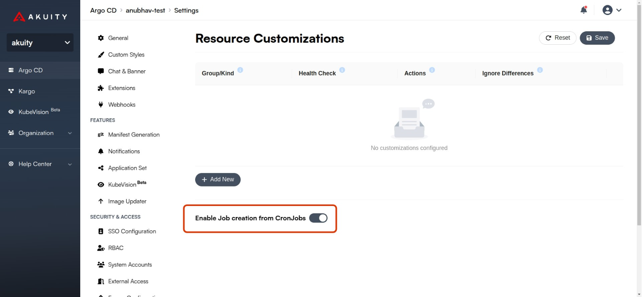Click the System Accounts users icon
Image resolution: width=642 pixels, height=297 pixels.
click(x=101, y=264)
